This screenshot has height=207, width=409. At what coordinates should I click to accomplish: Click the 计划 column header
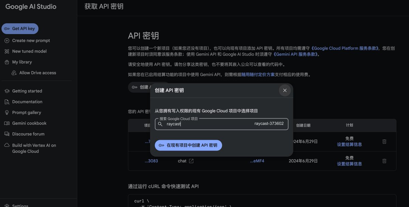pyautogui.click(x=349, y=125)
